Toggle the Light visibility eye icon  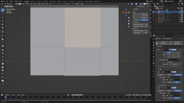click(180, 22)
